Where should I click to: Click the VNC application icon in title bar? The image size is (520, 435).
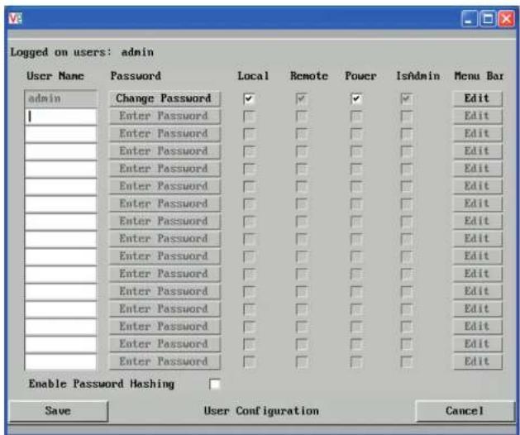(x=15, y=18)
